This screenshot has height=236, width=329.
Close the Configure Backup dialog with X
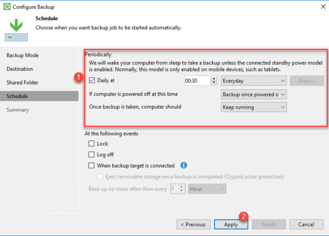(x=323, y=6)
